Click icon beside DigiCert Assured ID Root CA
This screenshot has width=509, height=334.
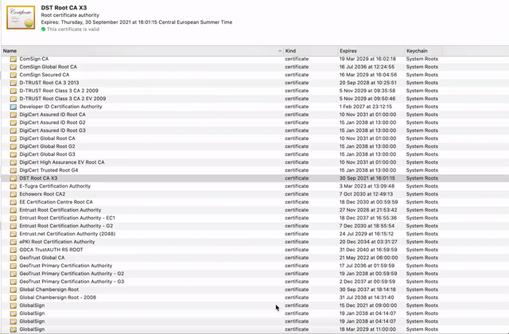(x=13, y=115)
